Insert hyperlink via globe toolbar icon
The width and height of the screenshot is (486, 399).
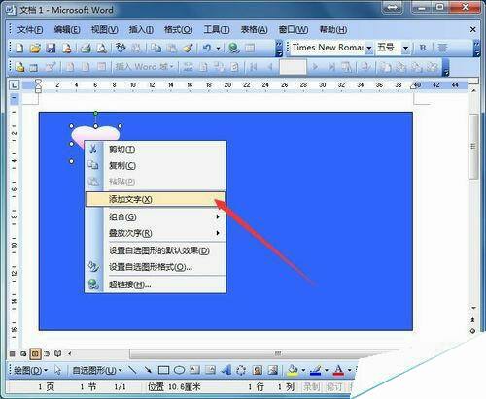tap(233, 49)
